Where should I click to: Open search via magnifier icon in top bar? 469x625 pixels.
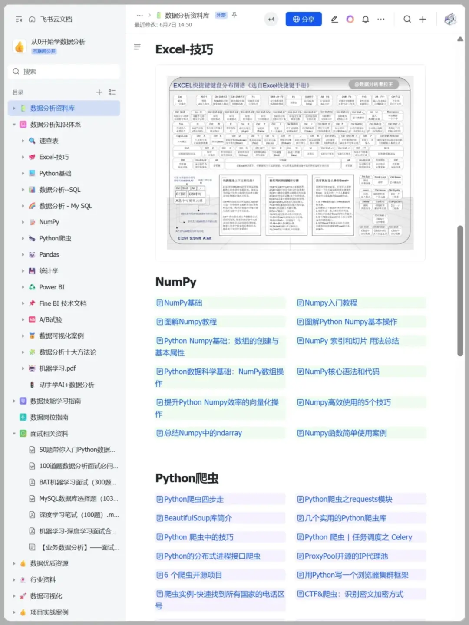[407, 19]
